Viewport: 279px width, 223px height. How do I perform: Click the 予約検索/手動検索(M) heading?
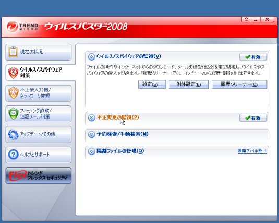coord(123,134)
